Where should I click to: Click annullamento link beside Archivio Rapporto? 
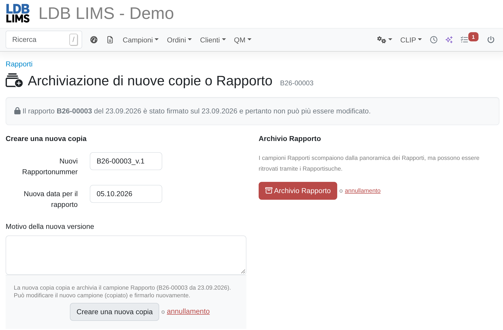363,191
